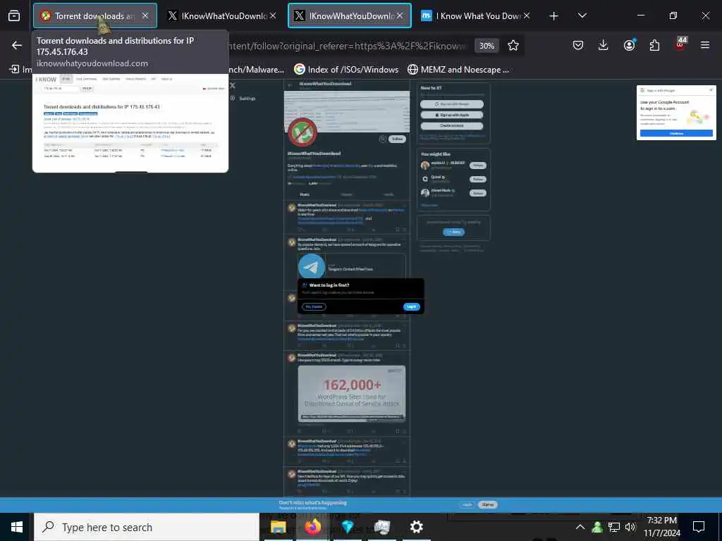Open uBlock extension showing 44 blocked

coord(680,44)
